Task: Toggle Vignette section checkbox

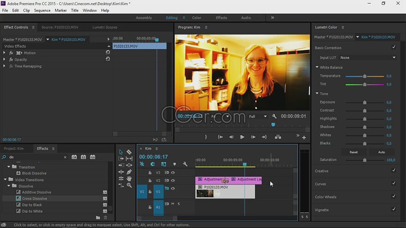Action: (394, 209)
